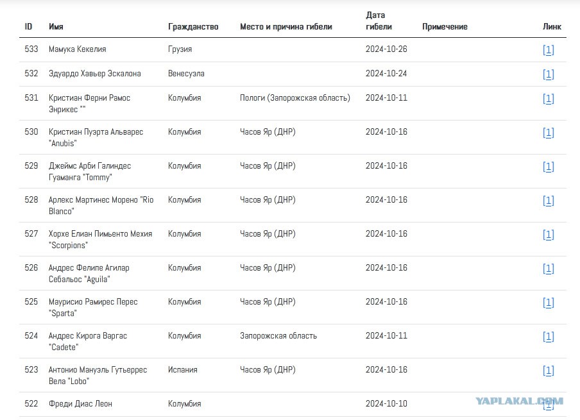Click the YAPLAKAL.COM watermark logo

point(519,401)
